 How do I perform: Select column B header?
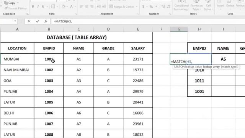tap(49, 29)
